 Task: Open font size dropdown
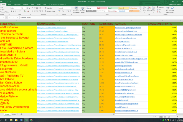coord(25,8)
